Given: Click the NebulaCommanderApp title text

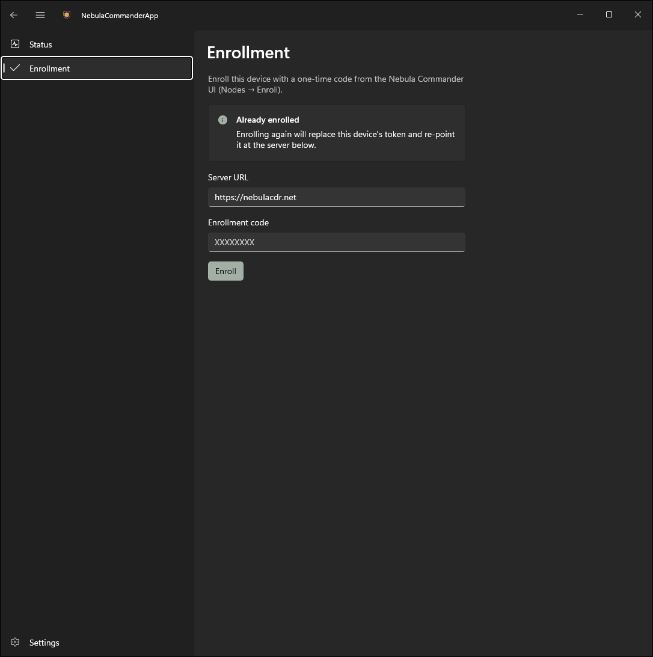Looking at the screenshot, I should (x=120, y=16).
